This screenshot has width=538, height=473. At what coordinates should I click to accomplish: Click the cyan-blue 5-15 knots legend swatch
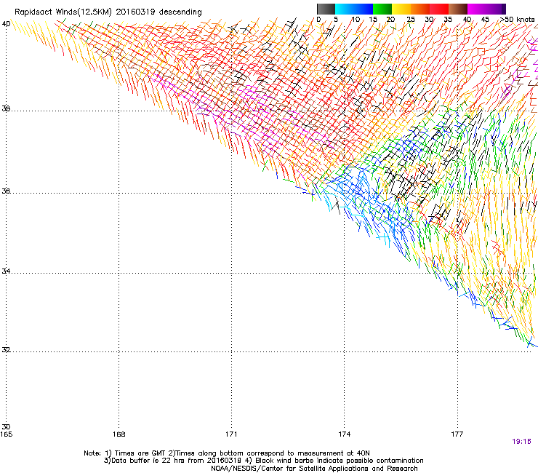(x=354, y=9)
